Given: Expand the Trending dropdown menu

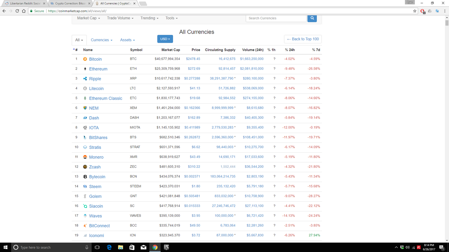Looking at the screenshot, I should 149,18.
